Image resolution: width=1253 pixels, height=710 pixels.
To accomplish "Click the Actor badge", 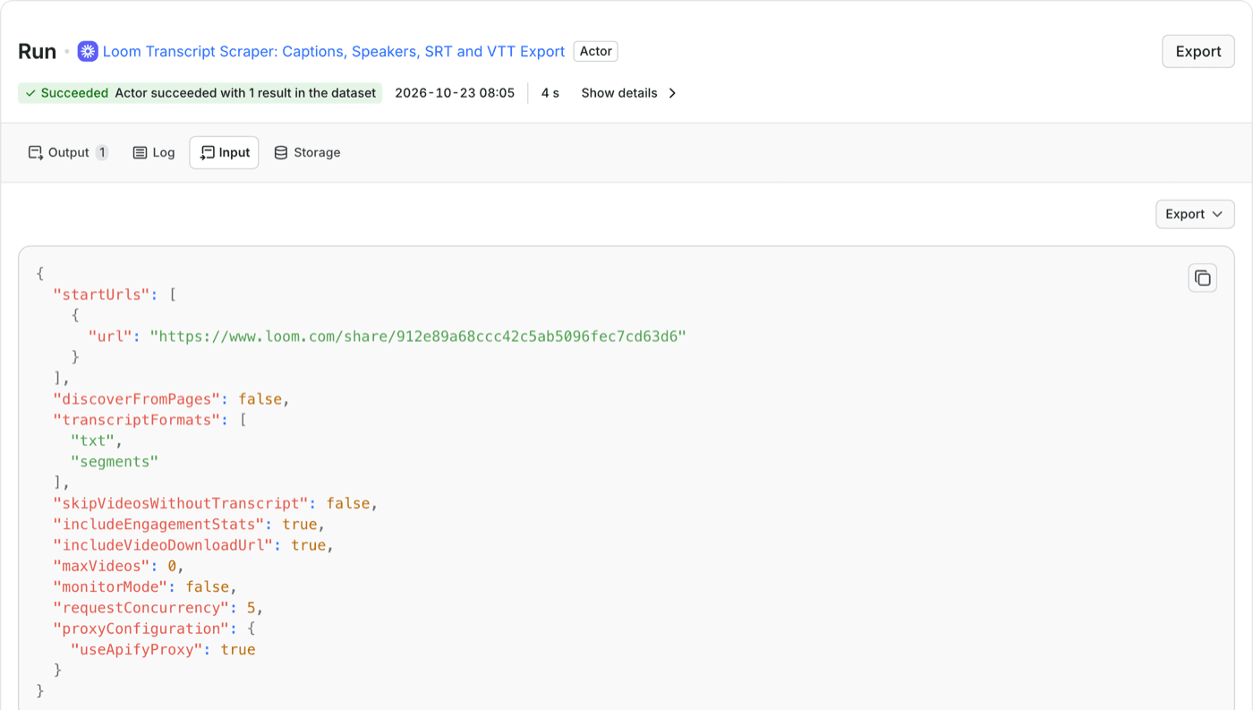I will (x=595, y=51).
